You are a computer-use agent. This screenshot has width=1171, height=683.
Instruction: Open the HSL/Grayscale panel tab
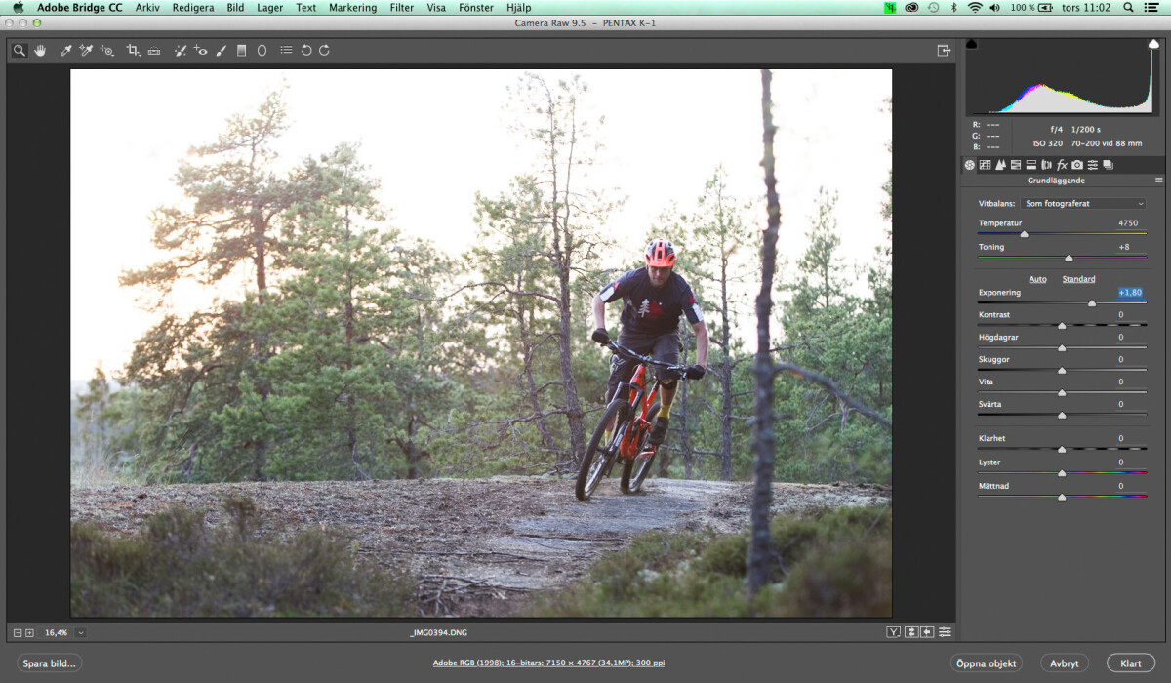tap(1016, 165)
